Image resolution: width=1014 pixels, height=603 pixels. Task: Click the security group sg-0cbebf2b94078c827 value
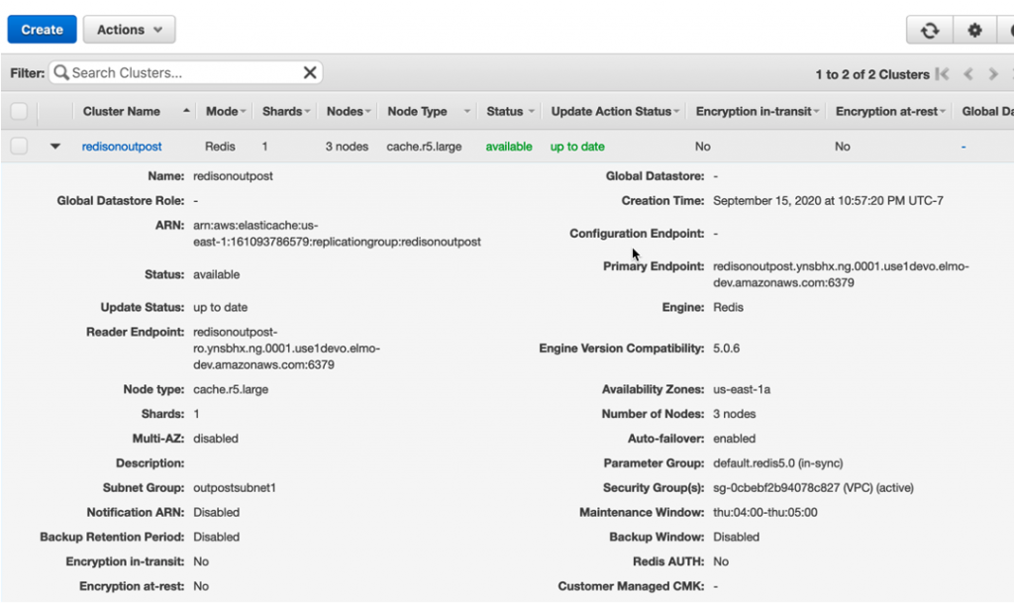(813, 487)
